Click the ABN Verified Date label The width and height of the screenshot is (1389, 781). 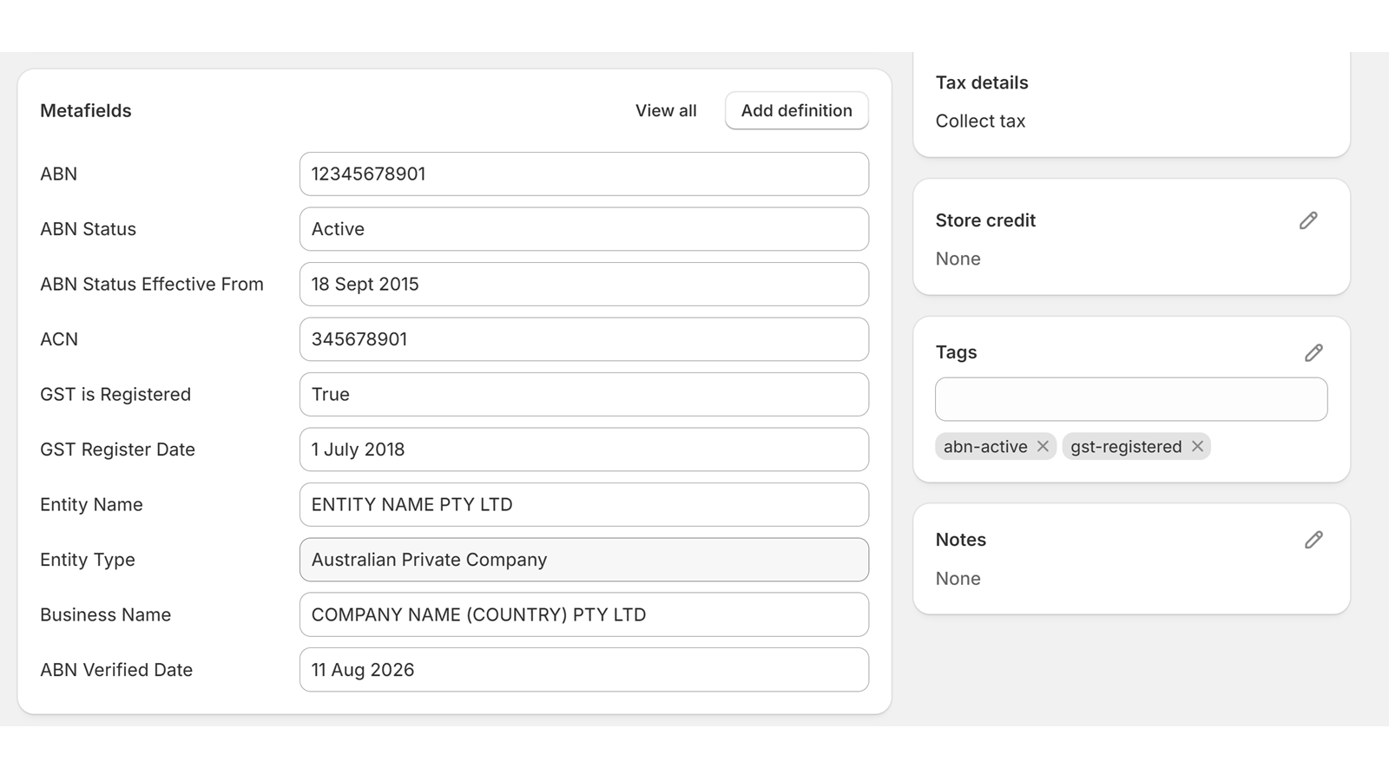pyautogui.click(x=116, y=670)
